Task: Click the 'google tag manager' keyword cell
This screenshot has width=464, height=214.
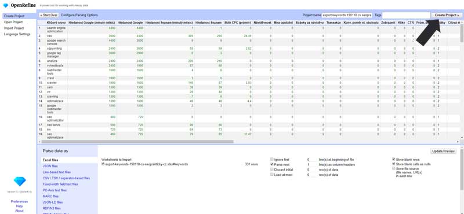Action: 54,54
